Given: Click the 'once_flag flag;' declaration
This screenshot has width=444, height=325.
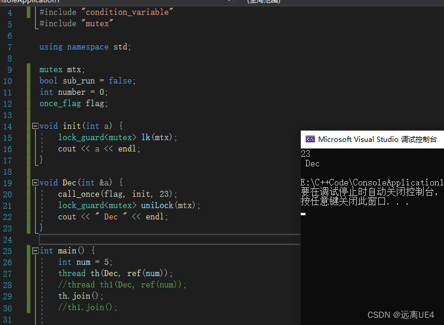Looking at the screenshot, I should click(73, 104).
